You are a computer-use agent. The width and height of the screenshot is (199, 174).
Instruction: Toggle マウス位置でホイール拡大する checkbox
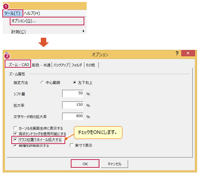pos(15,140)
